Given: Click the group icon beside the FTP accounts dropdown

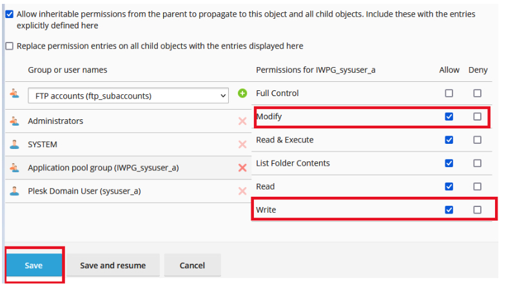Looking at the screenshot, I should [x=14, y=94].
